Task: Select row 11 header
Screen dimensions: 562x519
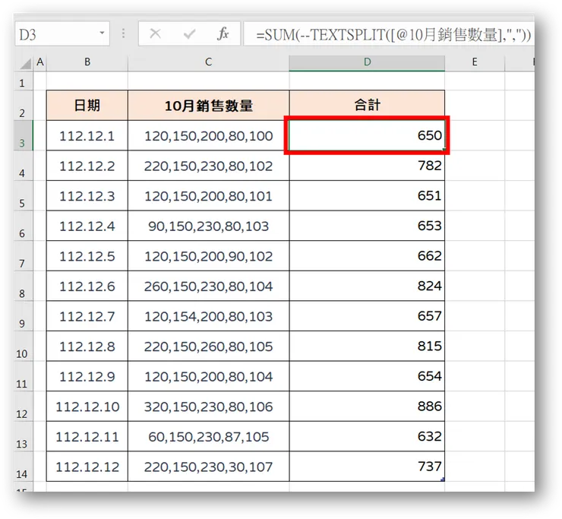Action: coord(22,377)
